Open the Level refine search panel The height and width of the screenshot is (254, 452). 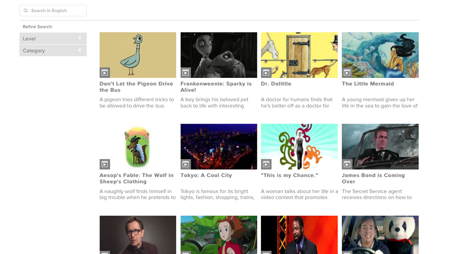pos(53,38)
